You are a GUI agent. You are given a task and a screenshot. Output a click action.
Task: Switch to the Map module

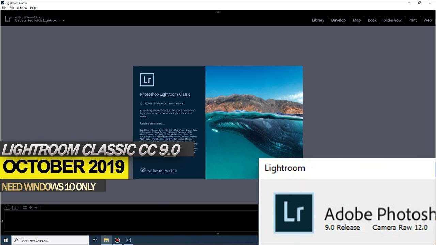(x=357, y=20)
